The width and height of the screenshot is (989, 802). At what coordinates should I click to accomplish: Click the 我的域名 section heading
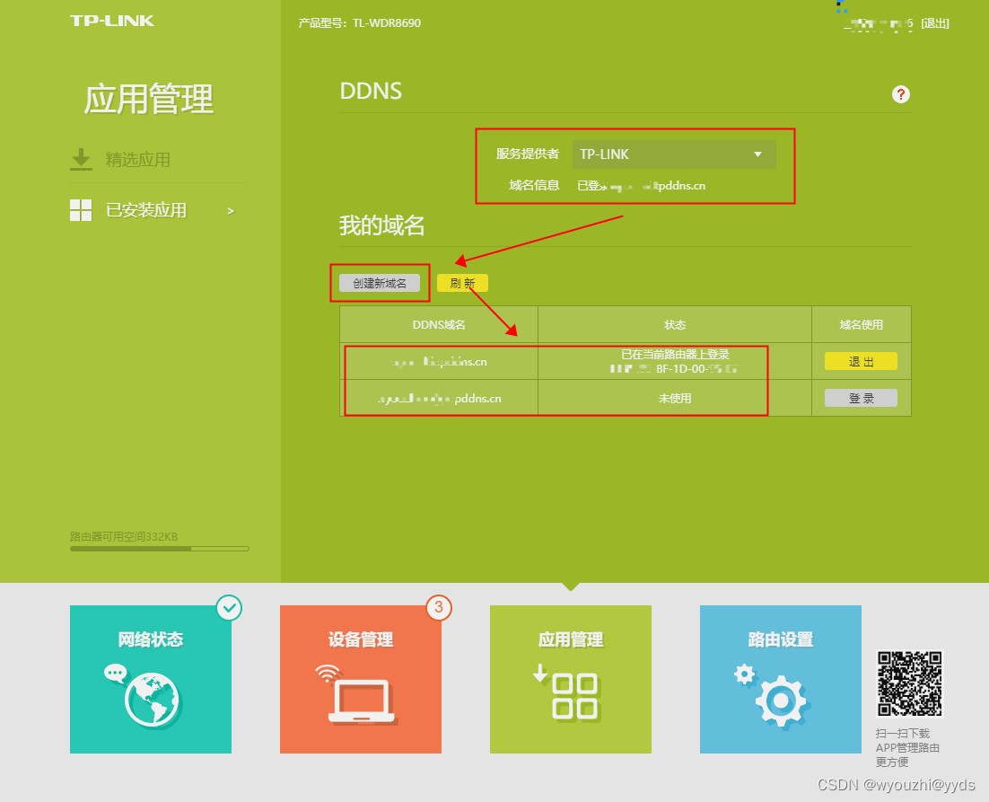tap(382, 225)
